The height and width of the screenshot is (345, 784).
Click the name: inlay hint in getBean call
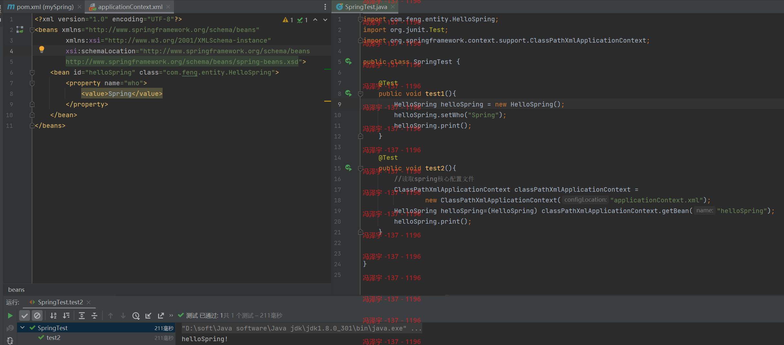click(704, 210)
